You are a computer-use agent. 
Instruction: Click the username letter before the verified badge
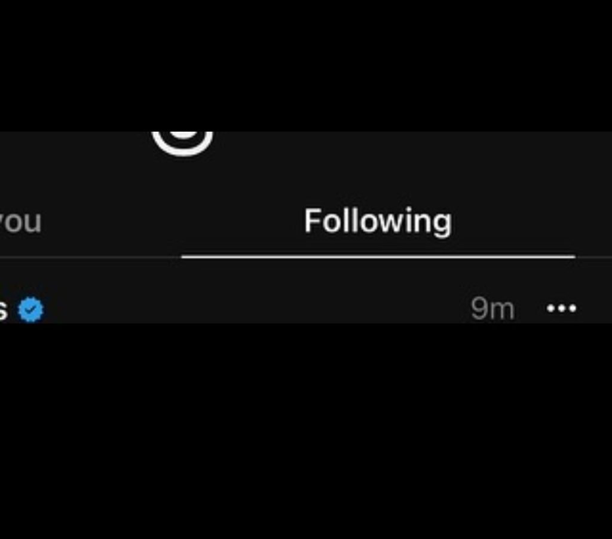pos(4,310)
